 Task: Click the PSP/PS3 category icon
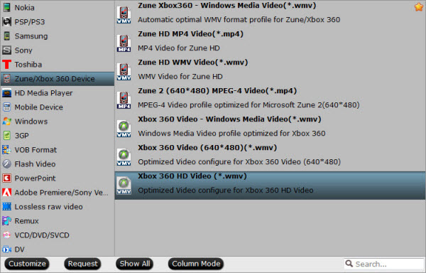[x=6, y=22]
